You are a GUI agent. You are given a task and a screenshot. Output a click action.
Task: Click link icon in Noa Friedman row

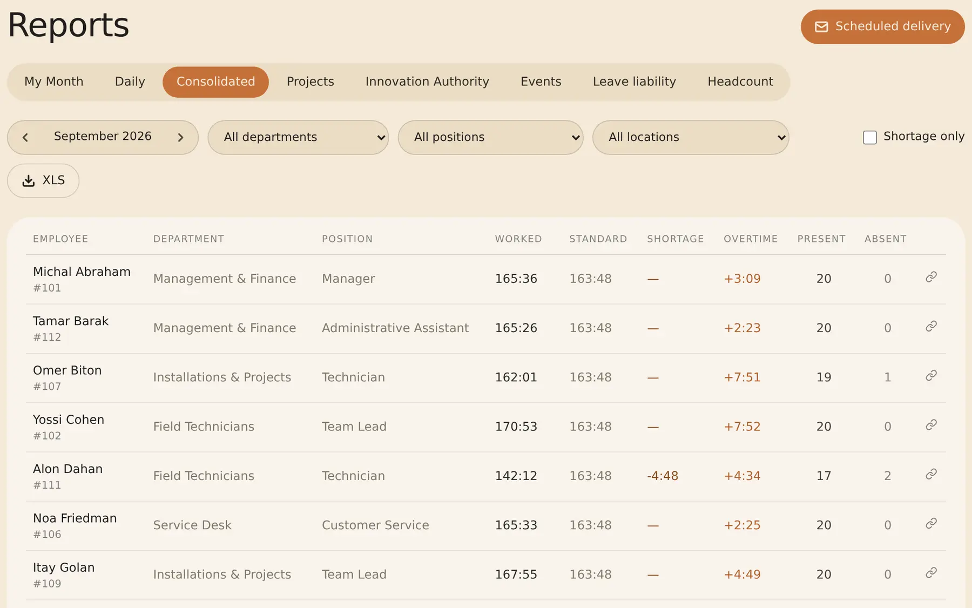pyautogui.click(x=931, y=523)
